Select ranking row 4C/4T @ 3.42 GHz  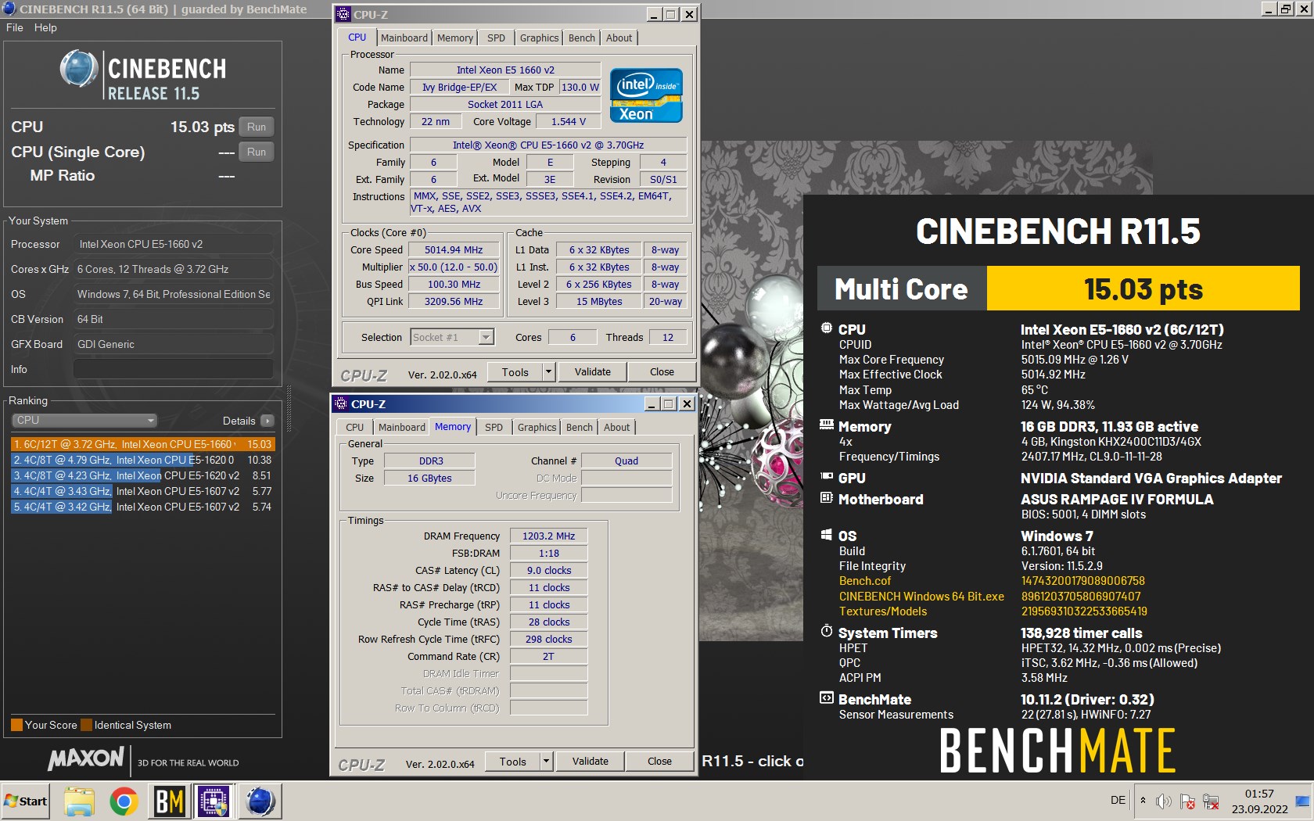[143, 507]
